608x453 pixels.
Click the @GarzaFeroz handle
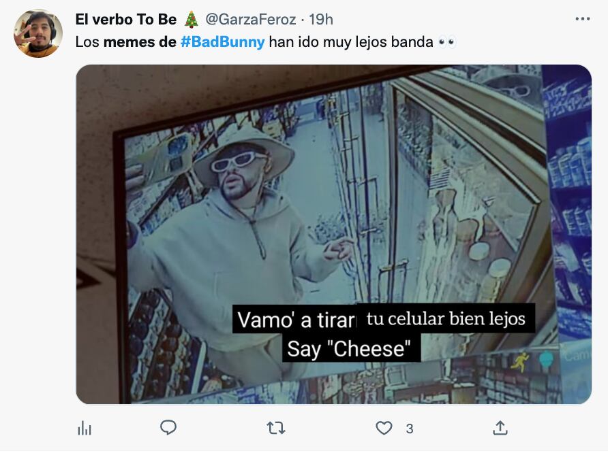pos(249,20)
